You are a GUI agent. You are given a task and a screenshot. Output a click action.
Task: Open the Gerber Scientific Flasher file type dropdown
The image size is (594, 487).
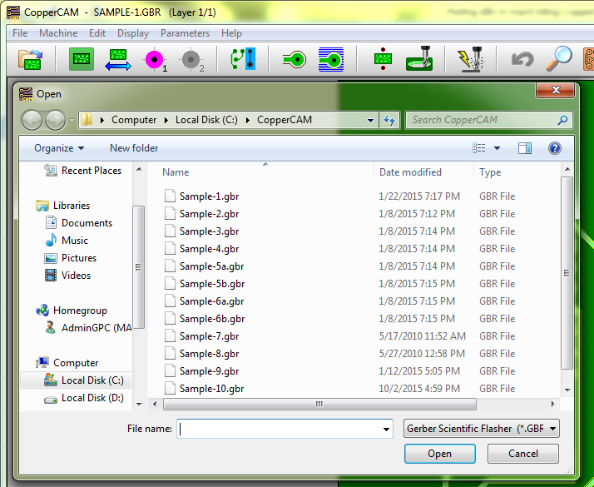click(x=482, y=429)
